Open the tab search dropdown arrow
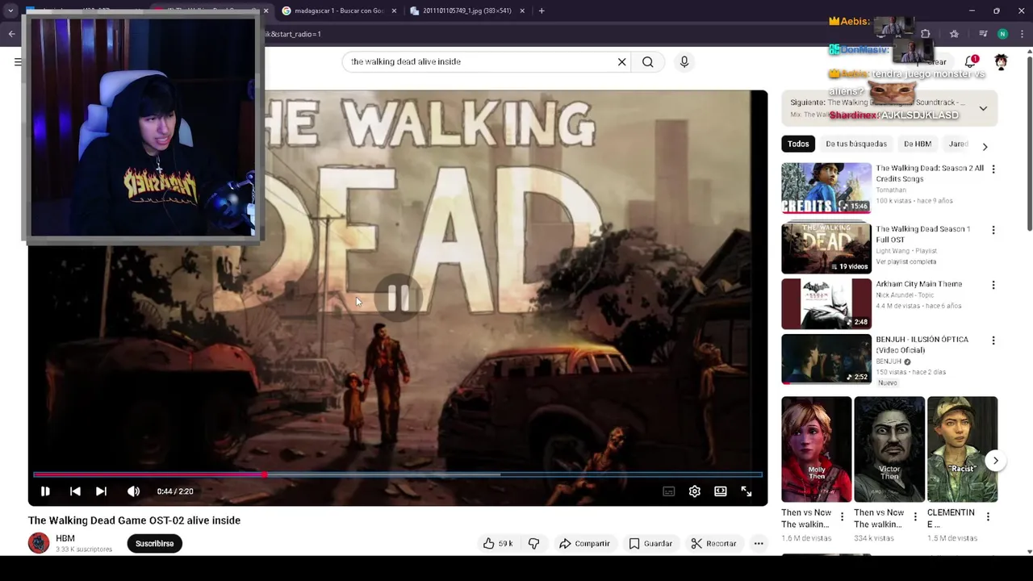 (x=10, y=10)
